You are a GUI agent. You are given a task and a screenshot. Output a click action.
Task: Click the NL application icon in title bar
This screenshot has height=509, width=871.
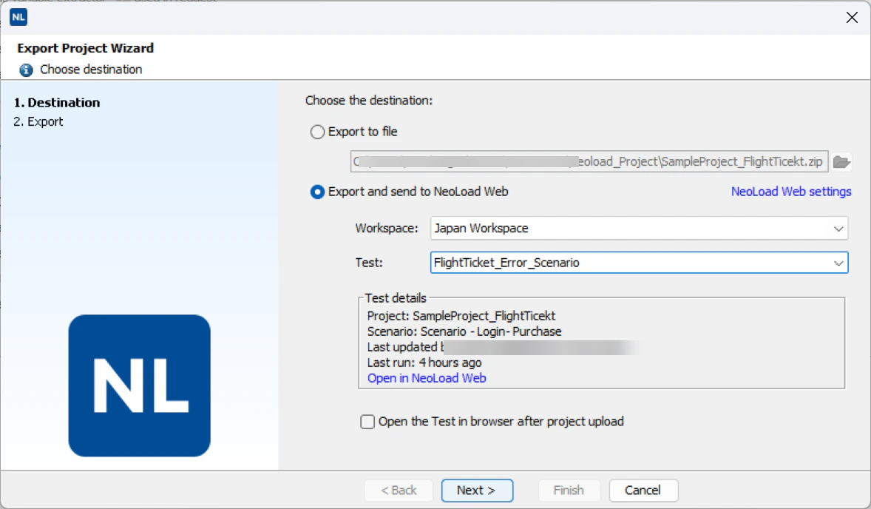(x=18, y=17)
